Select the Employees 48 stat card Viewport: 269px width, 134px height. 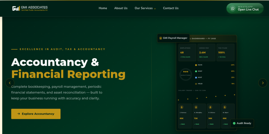pyautogui.click(x=187, y=52)
